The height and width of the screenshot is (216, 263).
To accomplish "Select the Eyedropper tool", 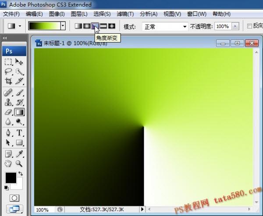I will 19,154.
